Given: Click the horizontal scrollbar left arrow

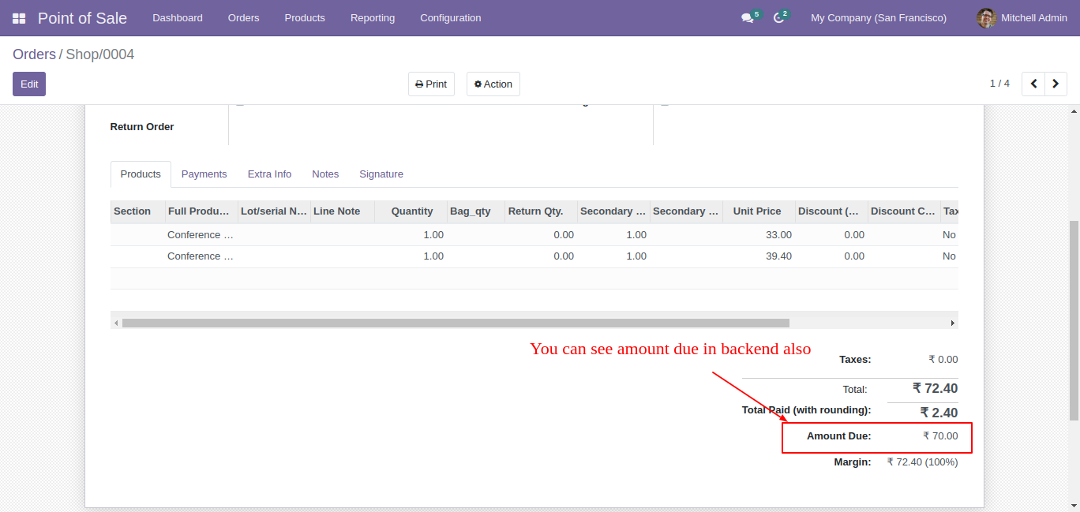Looking at the screenshot, I should 116,323.
